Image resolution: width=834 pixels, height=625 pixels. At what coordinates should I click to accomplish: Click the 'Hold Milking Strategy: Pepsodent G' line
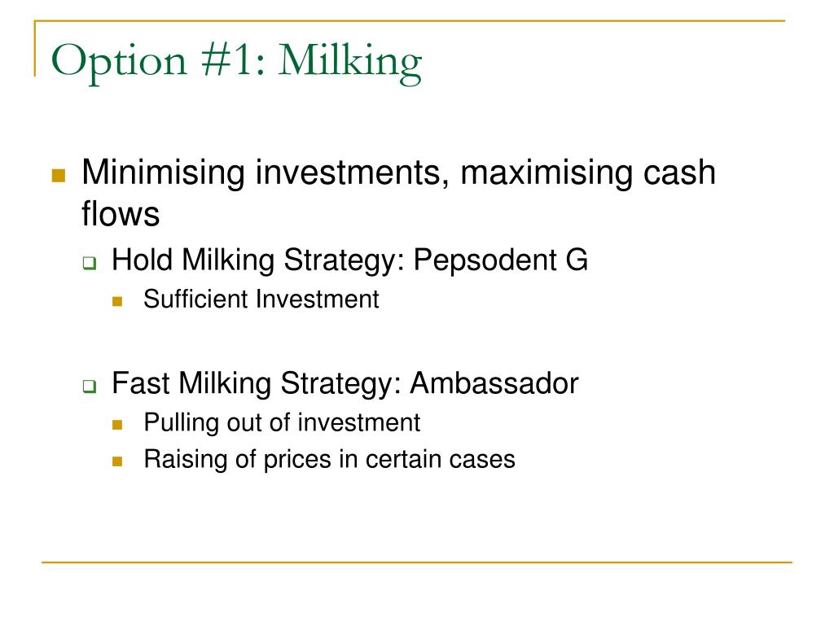349,261
